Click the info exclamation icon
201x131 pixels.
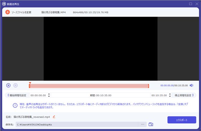click(x=15, y=105)
